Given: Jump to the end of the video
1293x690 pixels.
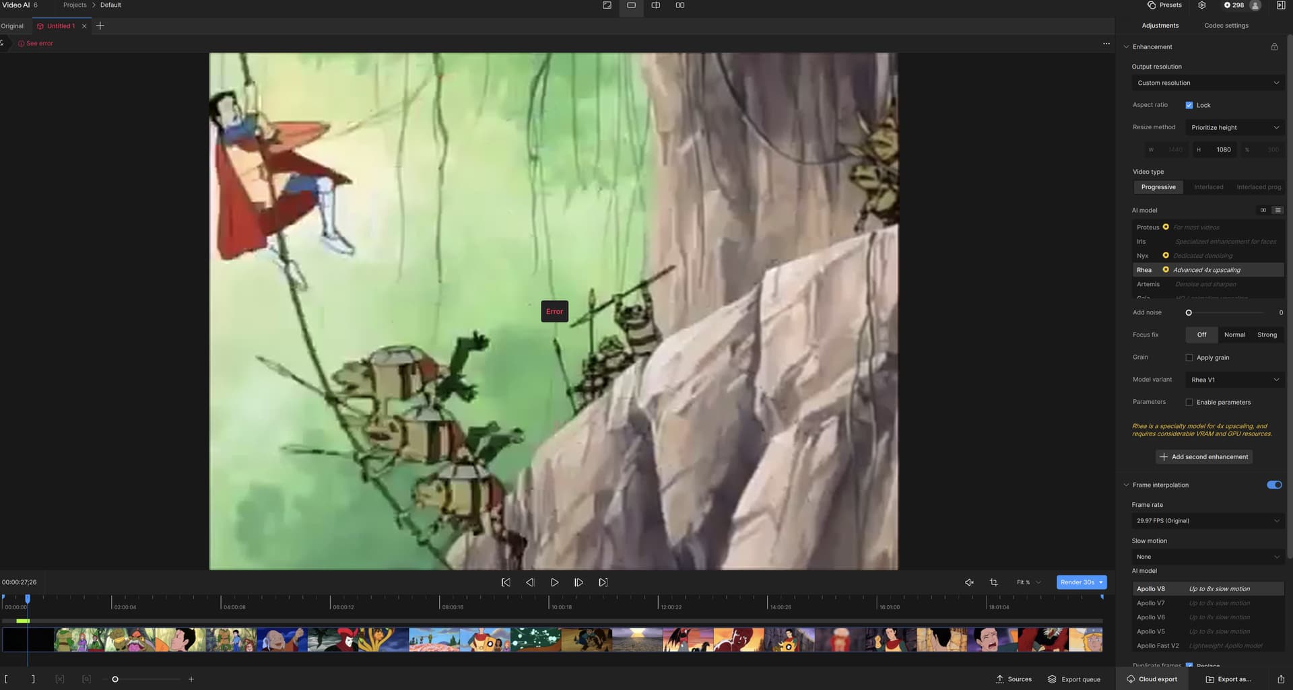Looking at the screenshot, I should (x=603, y=583).
